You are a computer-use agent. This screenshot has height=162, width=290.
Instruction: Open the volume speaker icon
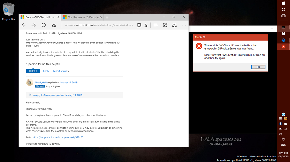click(280, 134)
